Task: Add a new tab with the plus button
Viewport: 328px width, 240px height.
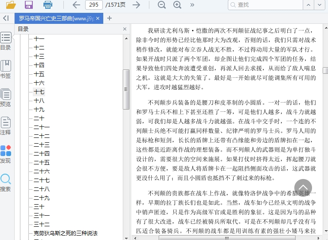Action: coord(109,19)
